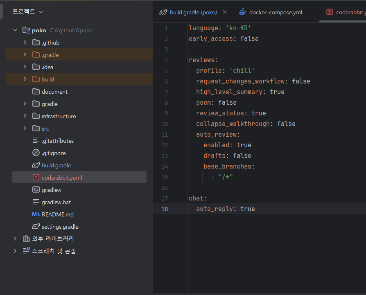Expand the src folder
The height and width of the screenshot is (295, 366).
(25, 128)
